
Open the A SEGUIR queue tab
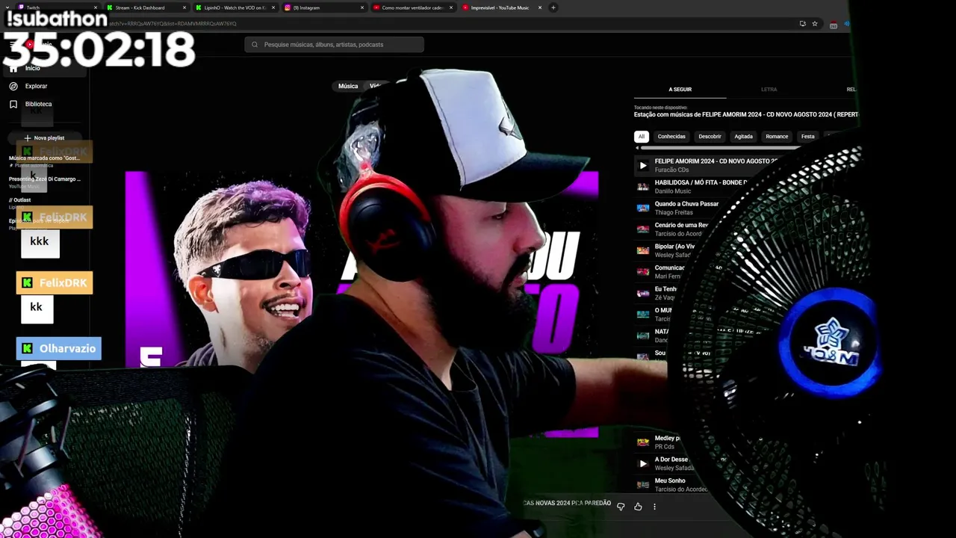[x=680, y=90]
